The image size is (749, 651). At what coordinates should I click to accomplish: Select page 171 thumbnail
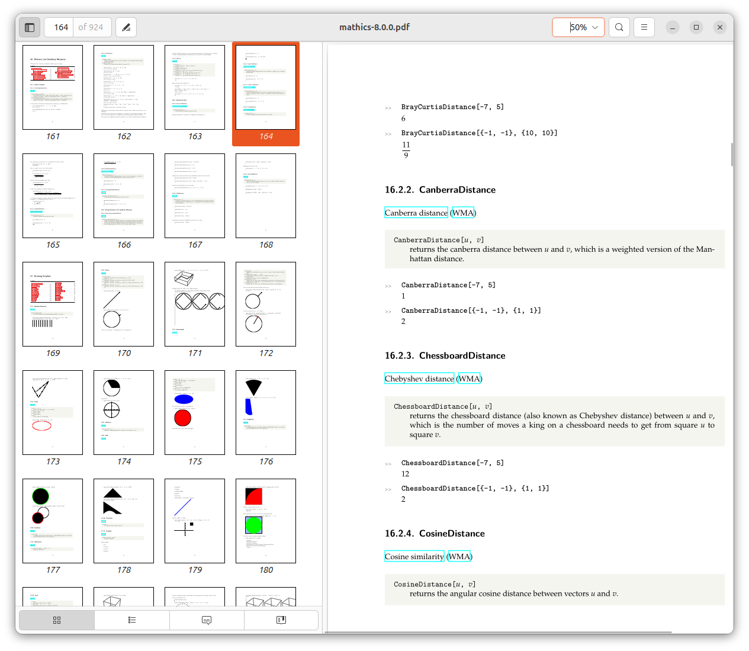195,304
